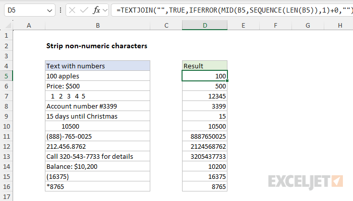This screenshot has height=201, width=353.
Task: Click result cell showing 3399
Action: [205, 106]
